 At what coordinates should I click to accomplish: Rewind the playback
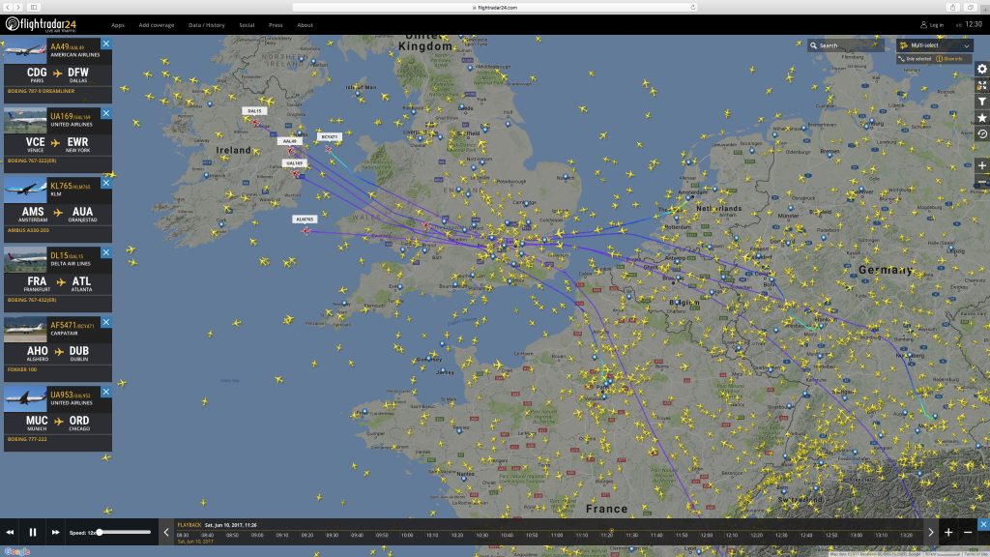coord(10,533)
